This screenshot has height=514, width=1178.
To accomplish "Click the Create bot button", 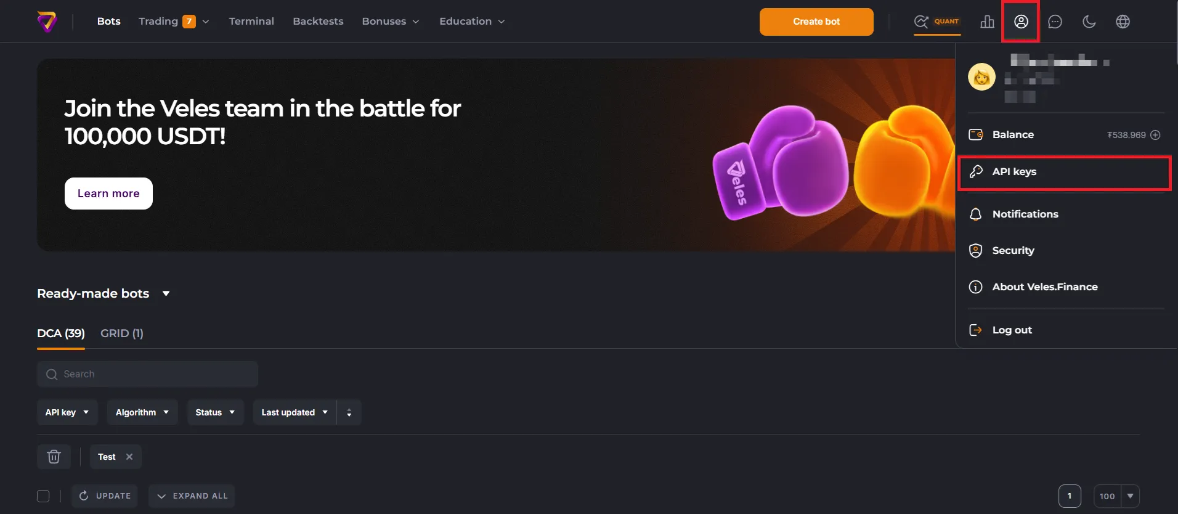I will click(816, 22).
